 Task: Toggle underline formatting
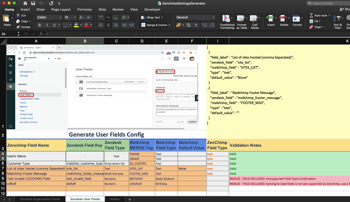coord(54,25)
